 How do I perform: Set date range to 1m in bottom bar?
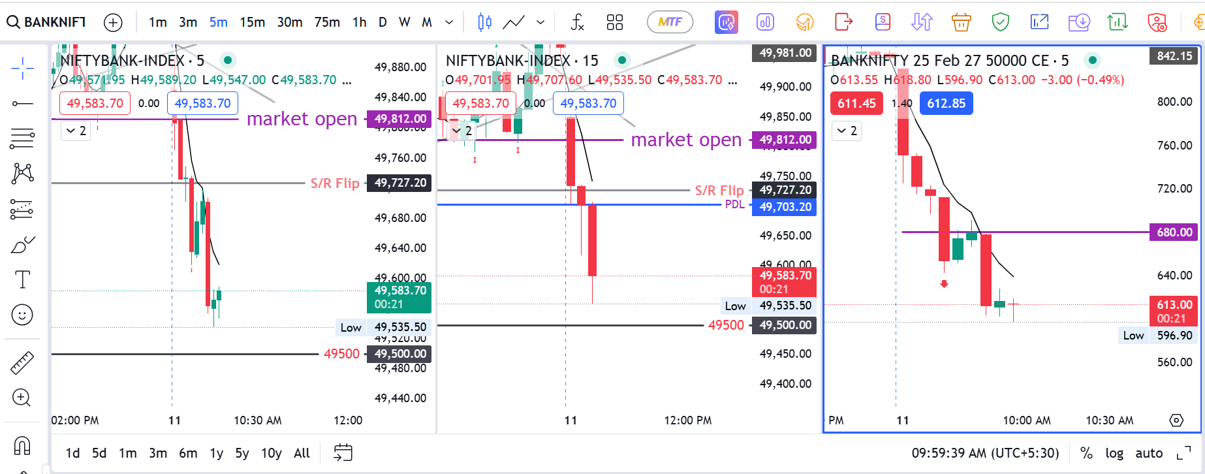click(x=128, y=453)
